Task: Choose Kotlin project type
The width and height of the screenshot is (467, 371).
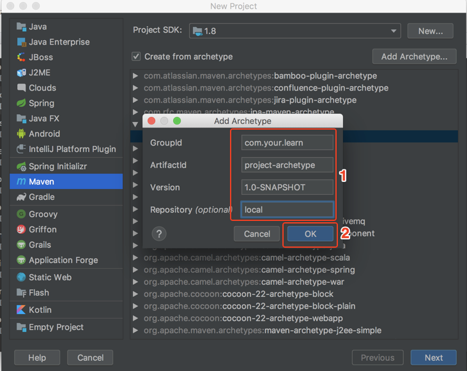Action: tap(66, 310)
